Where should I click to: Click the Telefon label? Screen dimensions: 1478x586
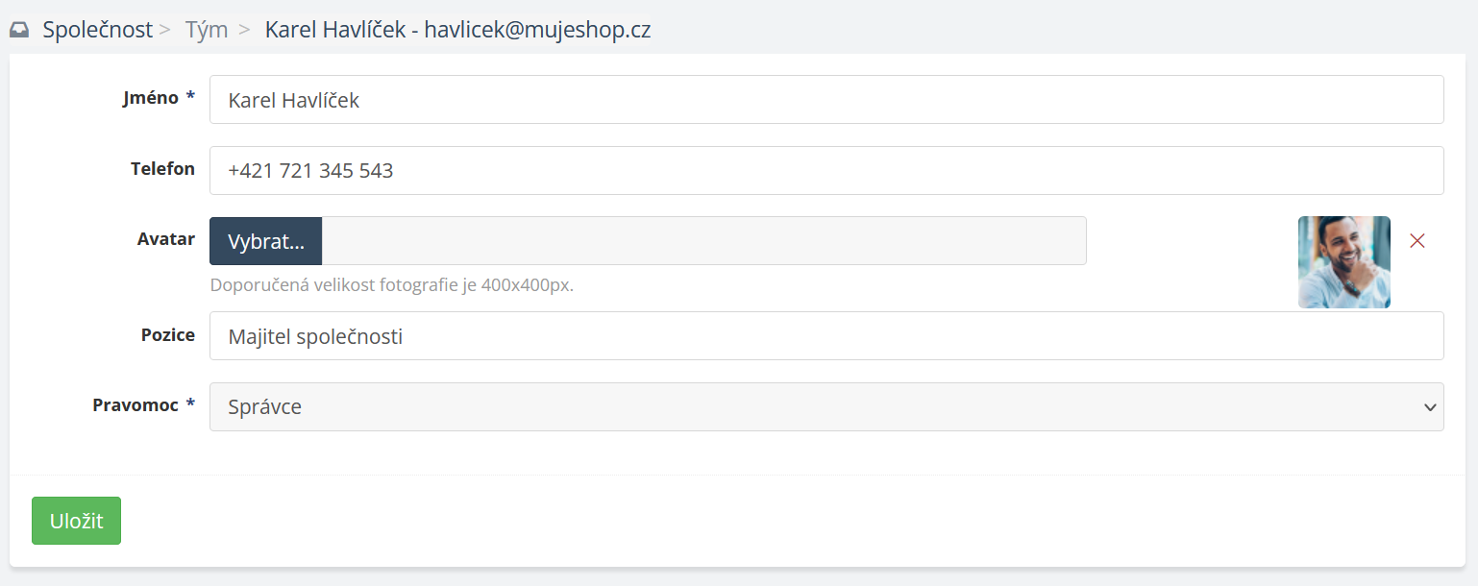(162, 169)
